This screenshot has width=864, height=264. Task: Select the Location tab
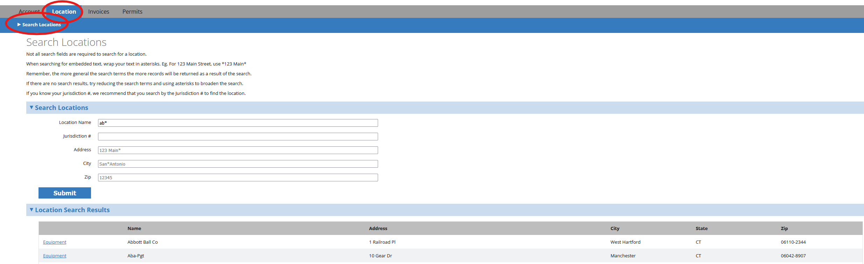(x=64, y=12)
